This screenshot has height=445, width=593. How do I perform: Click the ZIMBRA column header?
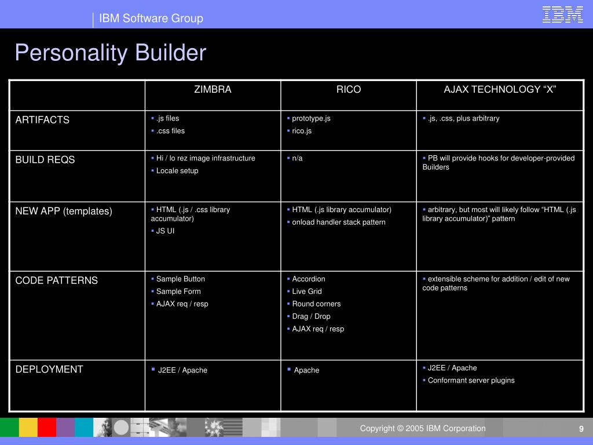[x=213, y=89]
